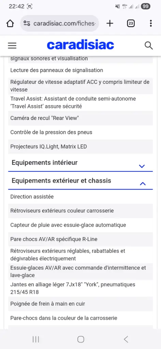Tap the Android back navigation button

pyautogui.click(x=126, y=339)
